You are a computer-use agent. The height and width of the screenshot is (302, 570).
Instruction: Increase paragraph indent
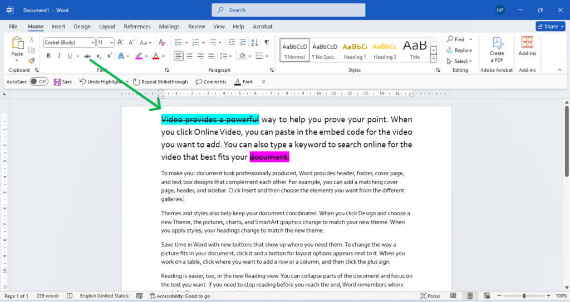243,42
